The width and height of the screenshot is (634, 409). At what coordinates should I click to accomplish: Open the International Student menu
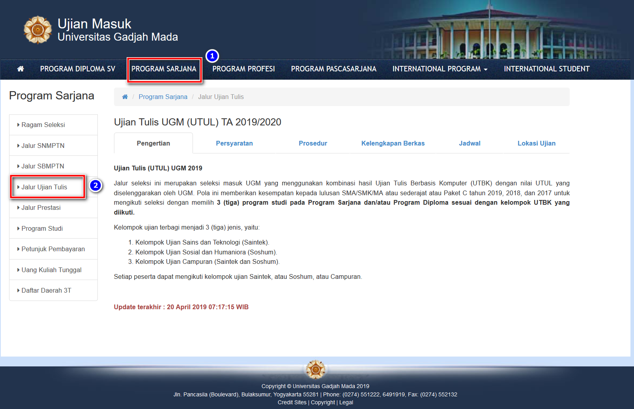pos(547,69)
